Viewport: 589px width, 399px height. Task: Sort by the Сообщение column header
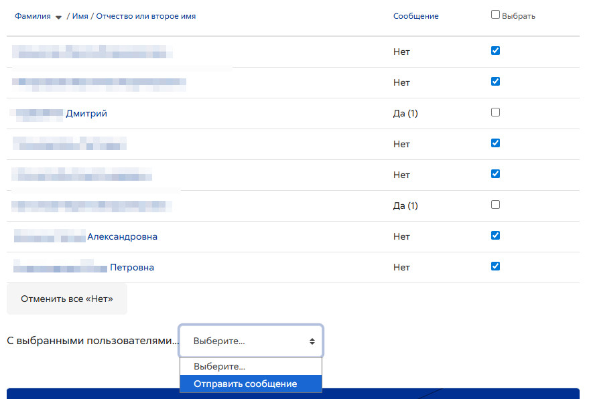tap(416, 16)
